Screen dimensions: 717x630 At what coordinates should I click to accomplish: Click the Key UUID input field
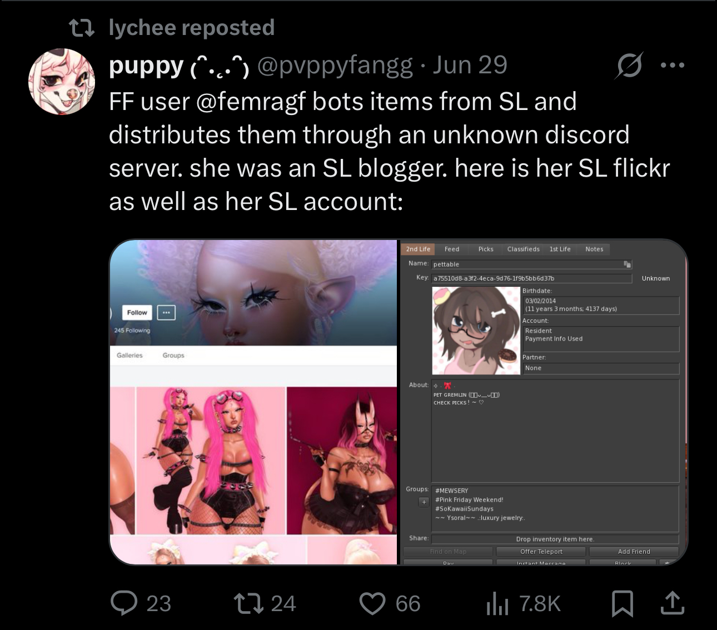(532, 278)
